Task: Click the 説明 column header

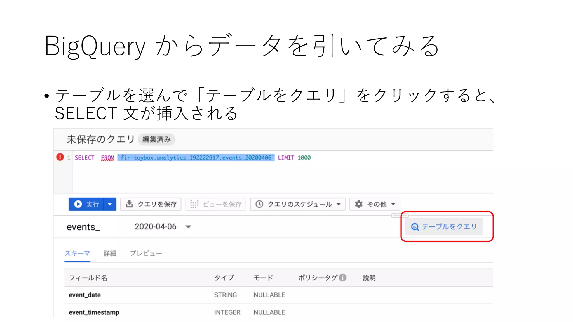Action: 369,278
